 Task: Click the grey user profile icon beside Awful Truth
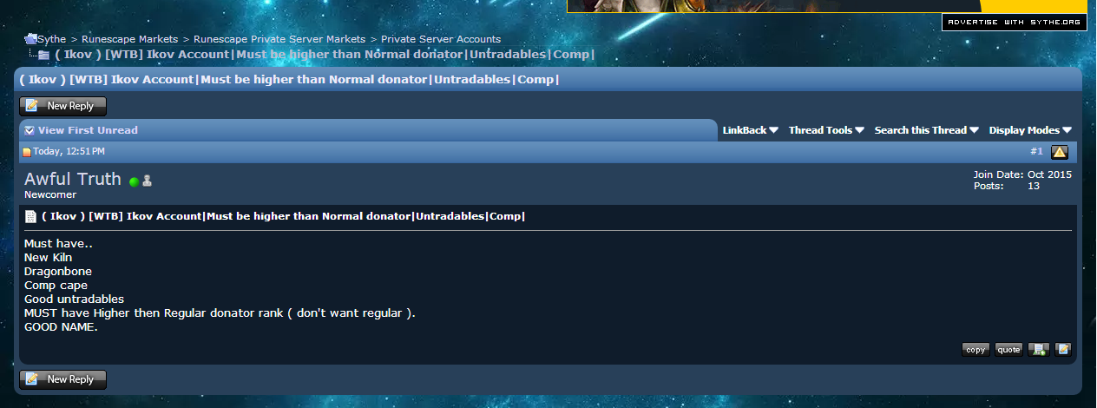148,181
